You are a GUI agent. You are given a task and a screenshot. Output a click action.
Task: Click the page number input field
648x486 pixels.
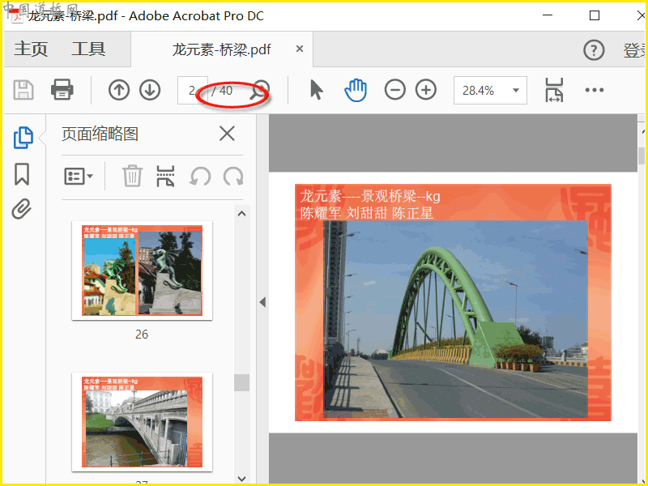[x=192, y=90]
